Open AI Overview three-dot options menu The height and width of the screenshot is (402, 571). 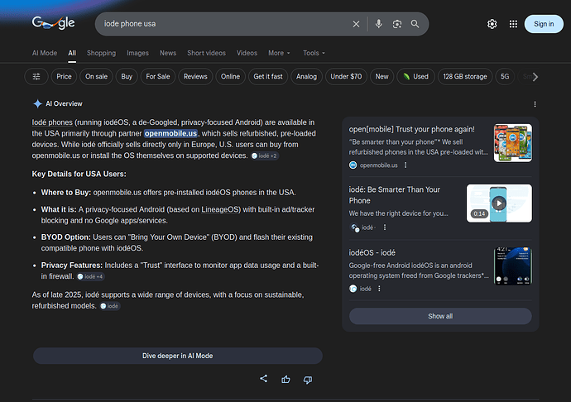coord(535,104)
